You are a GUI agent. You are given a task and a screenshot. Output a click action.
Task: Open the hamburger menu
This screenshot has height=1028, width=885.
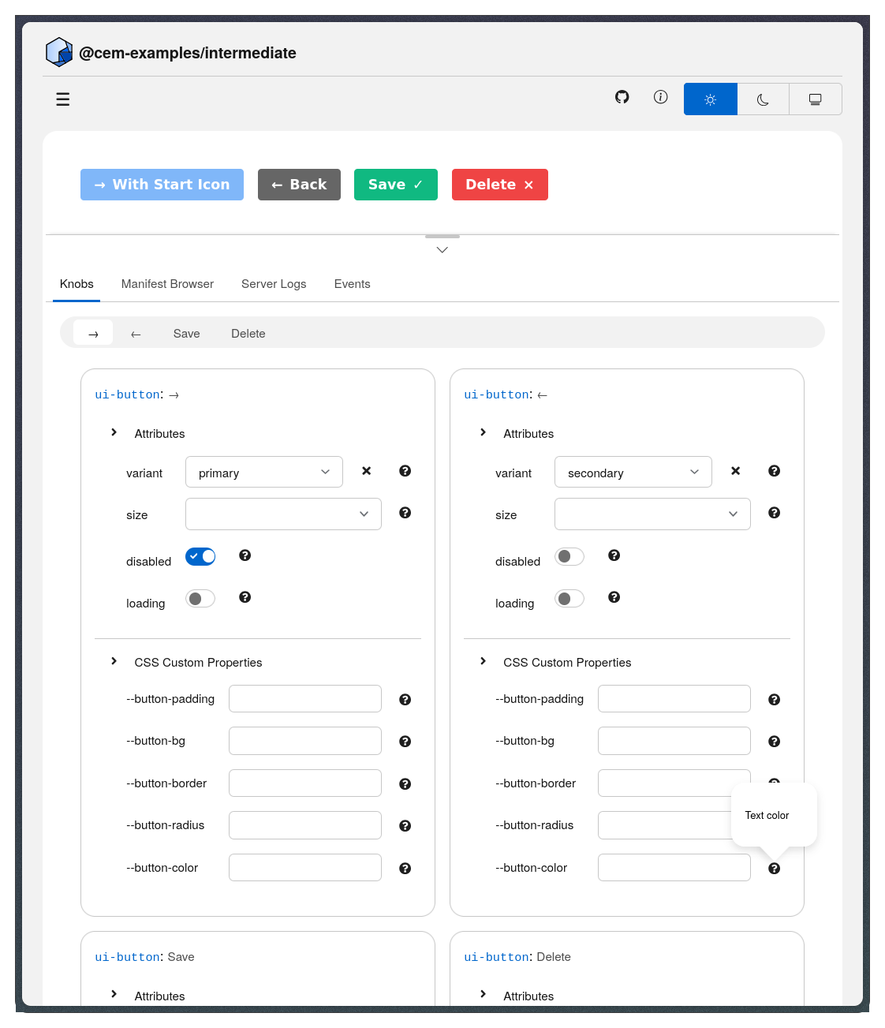point(62,99)
